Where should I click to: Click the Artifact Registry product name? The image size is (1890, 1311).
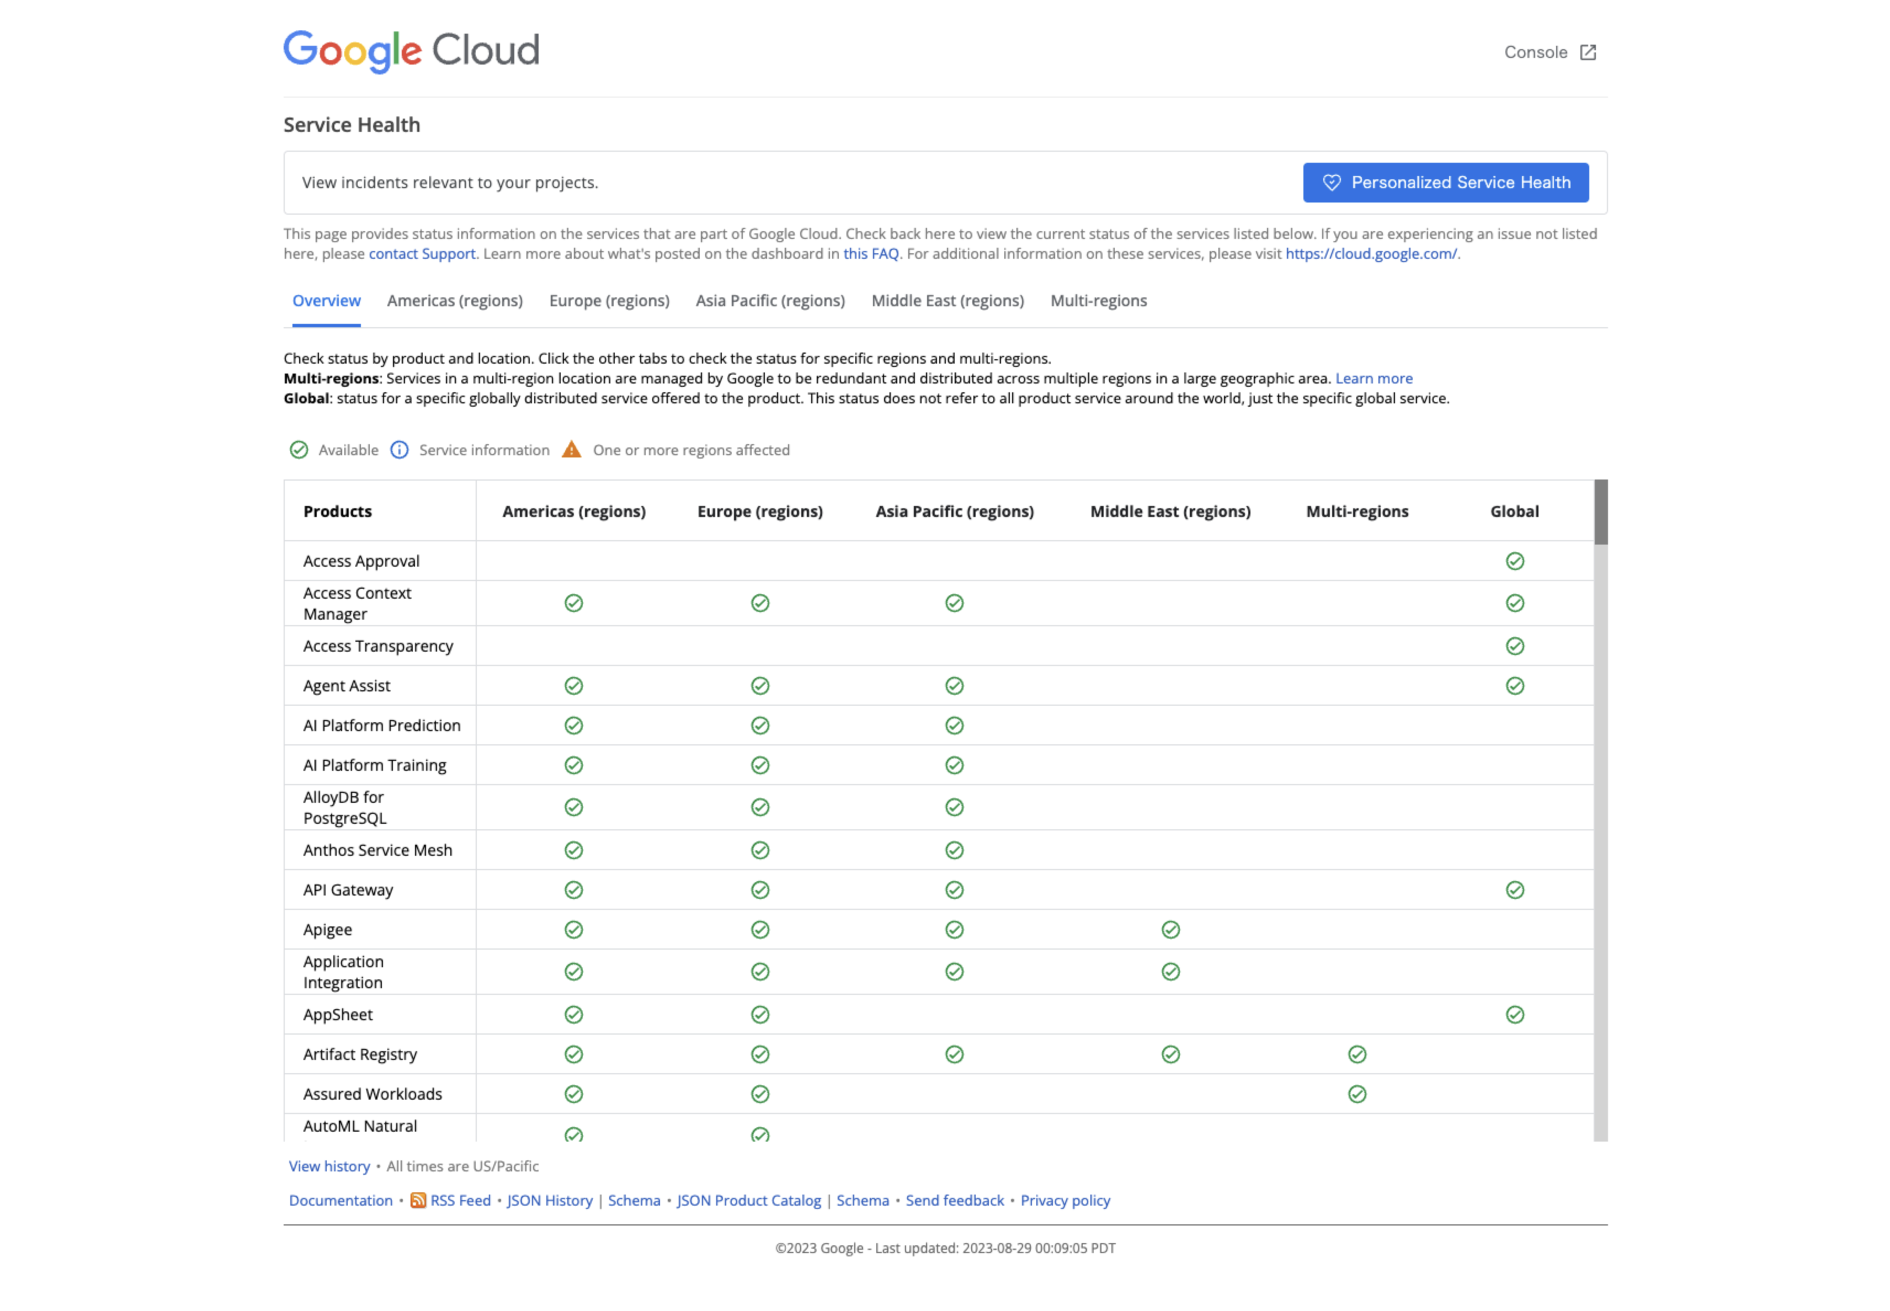360,1054
